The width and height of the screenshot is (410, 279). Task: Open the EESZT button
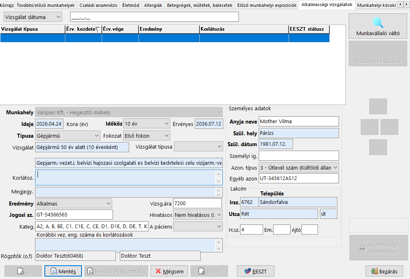(255, 271)
